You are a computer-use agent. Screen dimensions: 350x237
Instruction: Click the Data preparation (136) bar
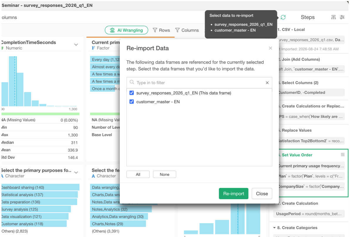(x=39, y=202)
